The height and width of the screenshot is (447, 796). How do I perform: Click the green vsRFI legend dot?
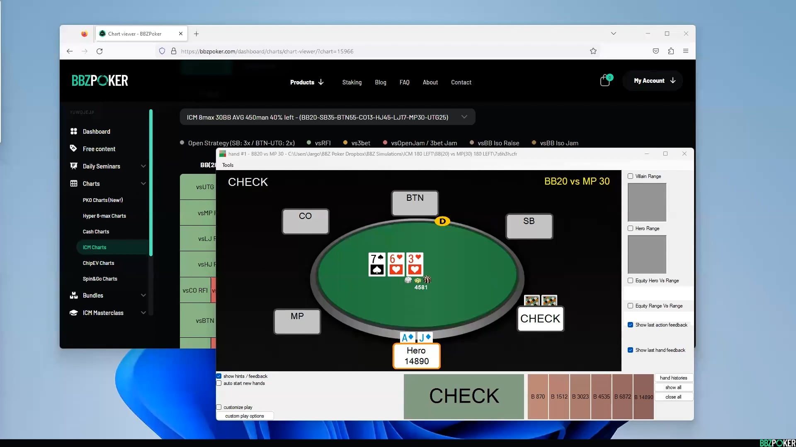click(308, 142)
